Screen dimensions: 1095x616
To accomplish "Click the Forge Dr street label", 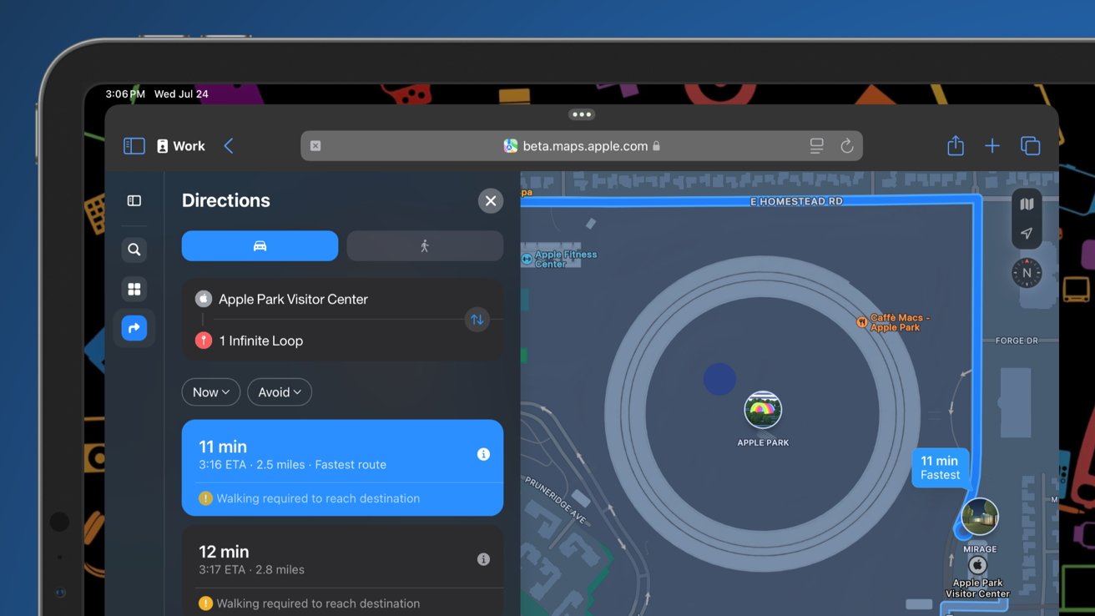I will coord(1016,341).
